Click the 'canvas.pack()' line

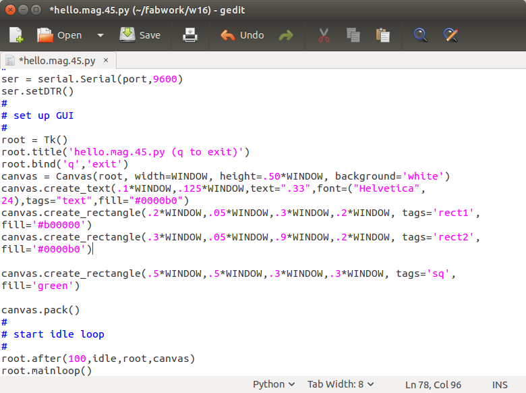coord(40,310)
